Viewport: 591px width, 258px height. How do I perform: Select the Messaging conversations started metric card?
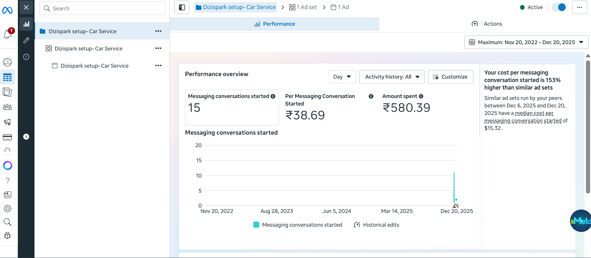click(x=232, y=107)
